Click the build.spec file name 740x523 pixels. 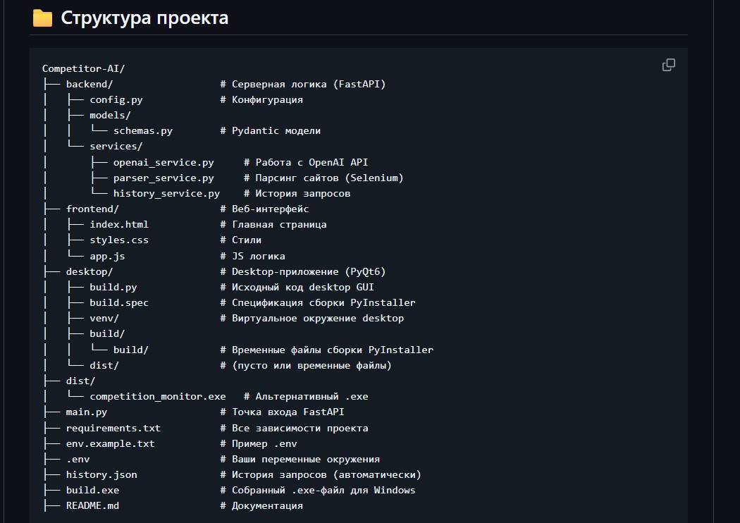pyautogui.click(x=119, y=302)
